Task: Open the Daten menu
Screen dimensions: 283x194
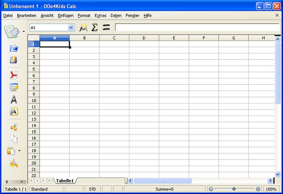Action: (x=116, y=15)
